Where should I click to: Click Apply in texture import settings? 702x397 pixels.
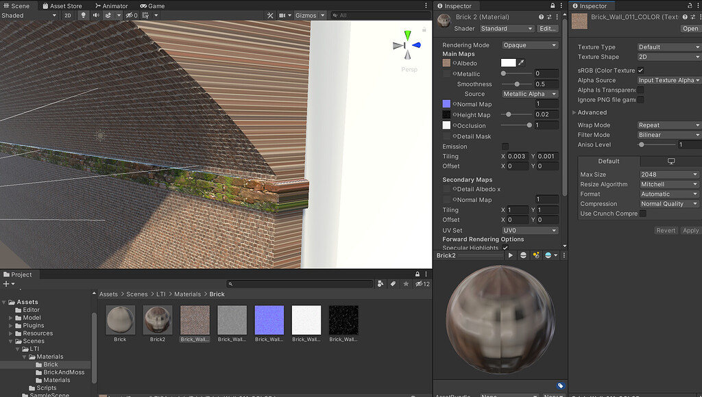click(690, 230)
